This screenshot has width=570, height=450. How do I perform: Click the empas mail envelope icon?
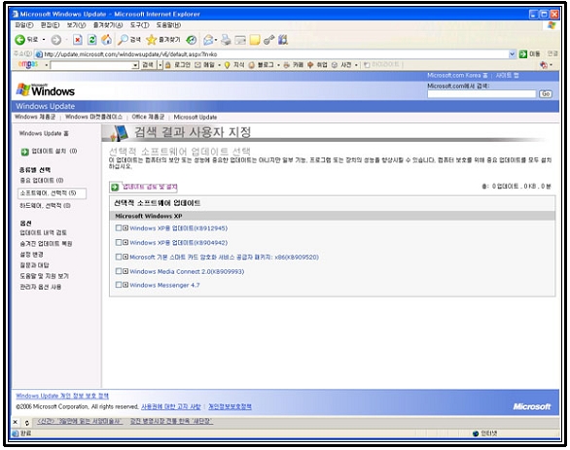(197, 65)
